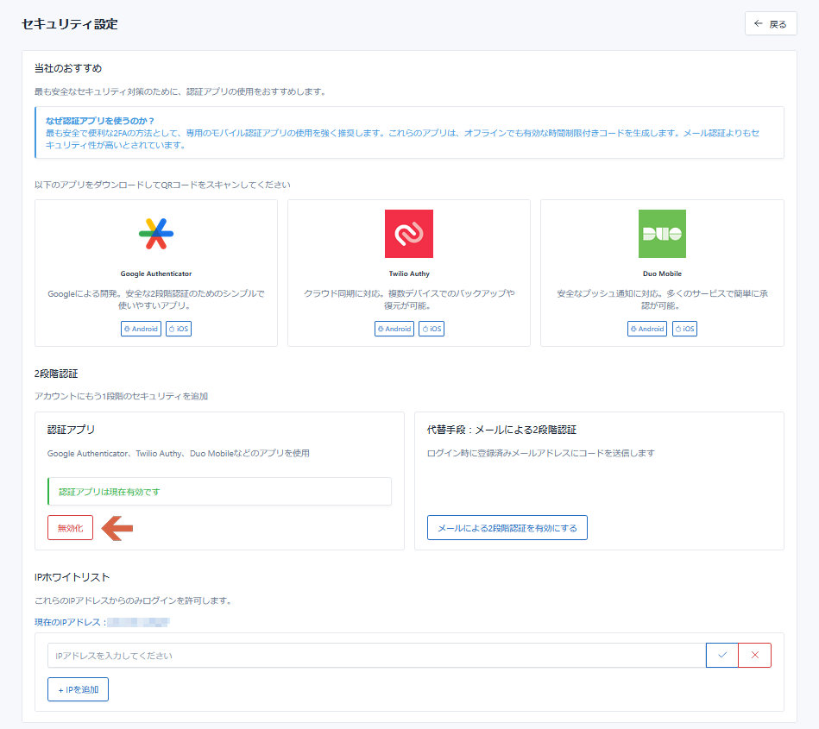Disable authenticator app with 無効化 button
The width and height of the screenshot is (819, 729).
tap(70, 528)
